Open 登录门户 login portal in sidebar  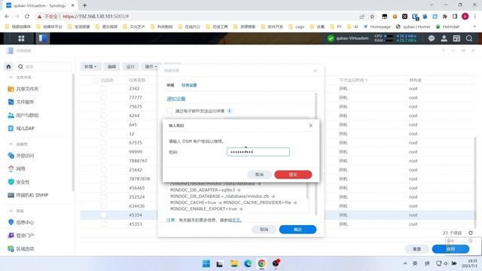(x=21, y=236)
